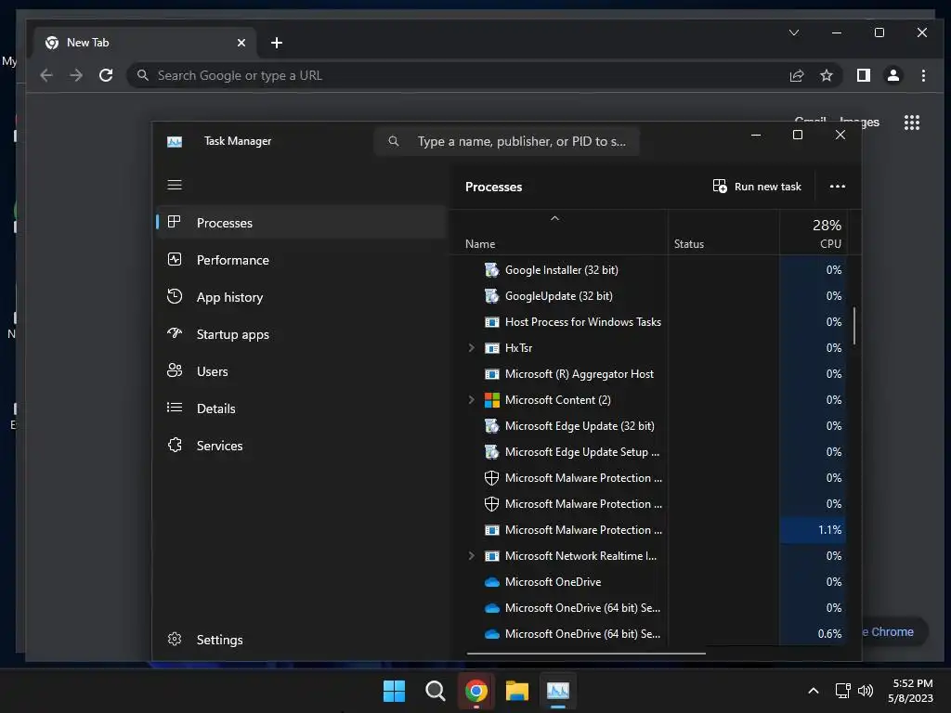Switch to Details page
The image size is (951, 713).
coord(302,408)
